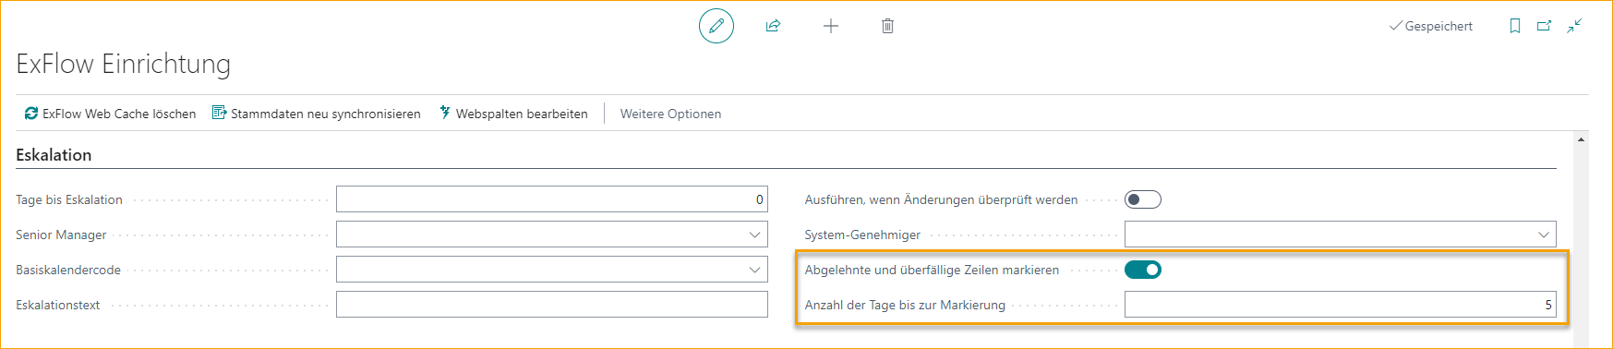Click the Gespeichert status text

click(x=1438, y=26)
